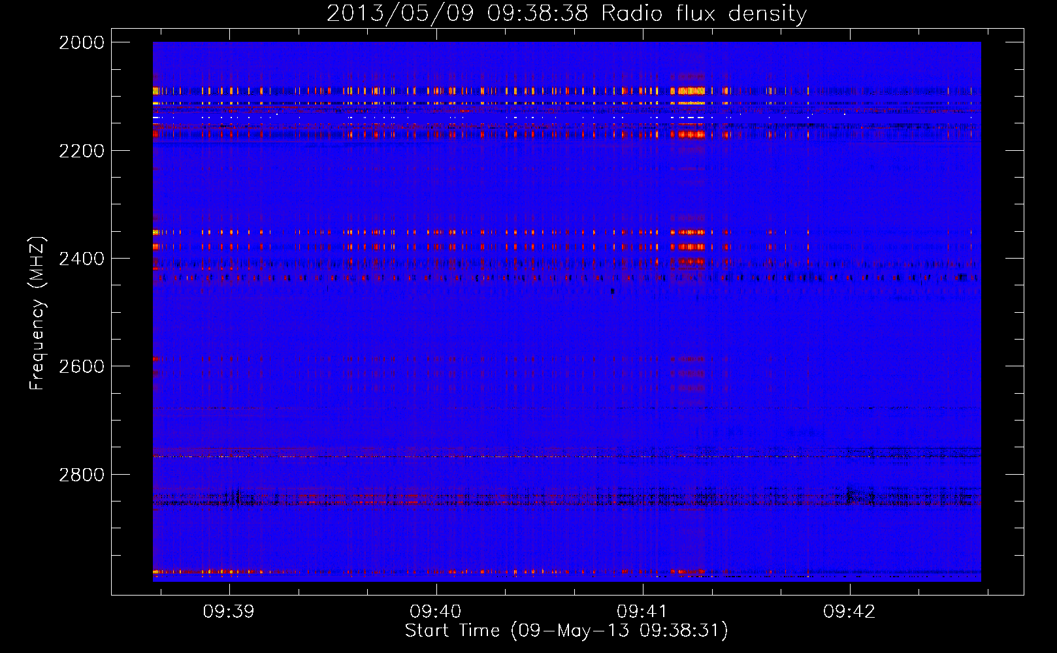Click the 'Start Time (09-May-13 09:38:31)' axis title
Screen dimensions: 1057x653
566,631
